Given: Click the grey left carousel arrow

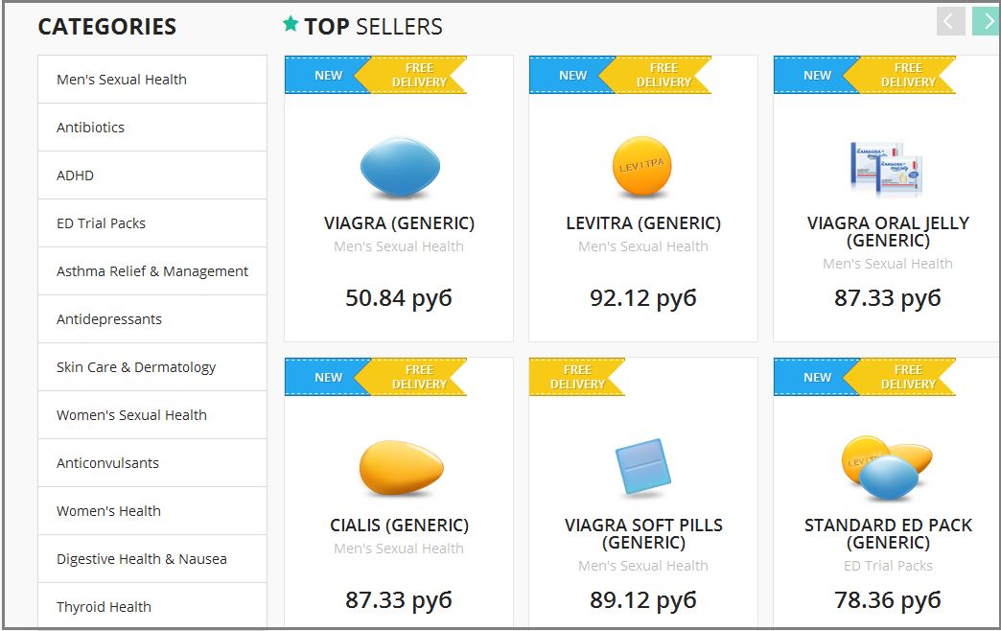Looking at the screenshot, I should [950, 20].
